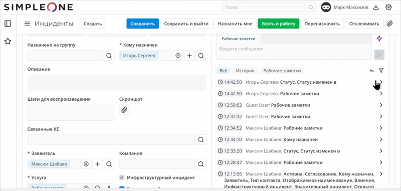
Task: Expand the 14:42:50 Статус изменен entry
Action: click(x=381, y=82)
